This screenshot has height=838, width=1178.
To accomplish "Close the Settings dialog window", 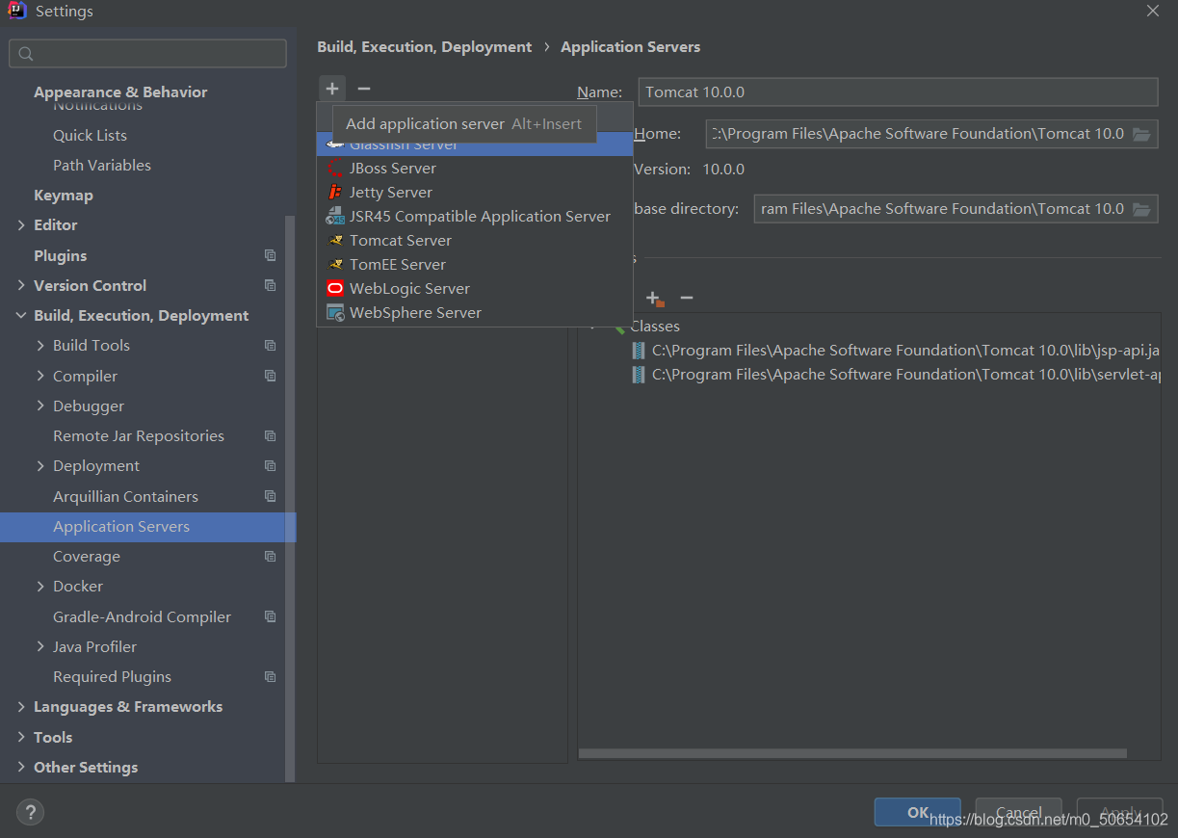I will [1153, 12].
